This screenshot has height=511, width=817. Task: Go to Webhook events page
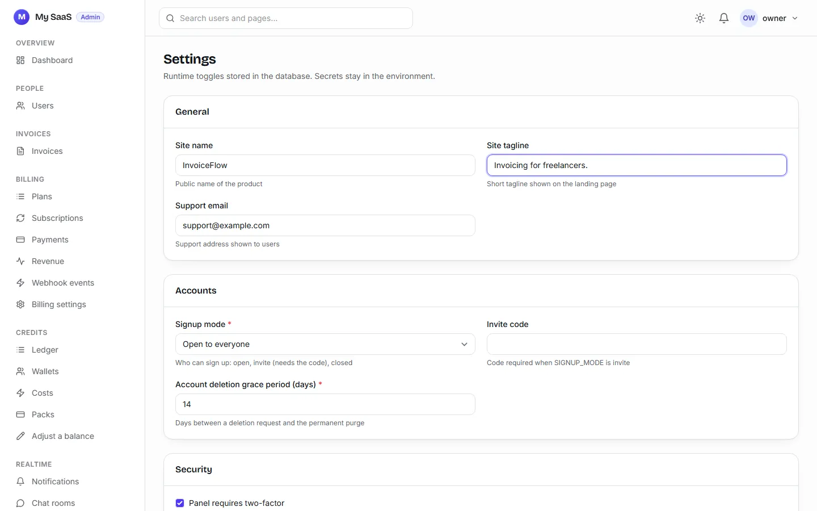[x=73, y=283]
